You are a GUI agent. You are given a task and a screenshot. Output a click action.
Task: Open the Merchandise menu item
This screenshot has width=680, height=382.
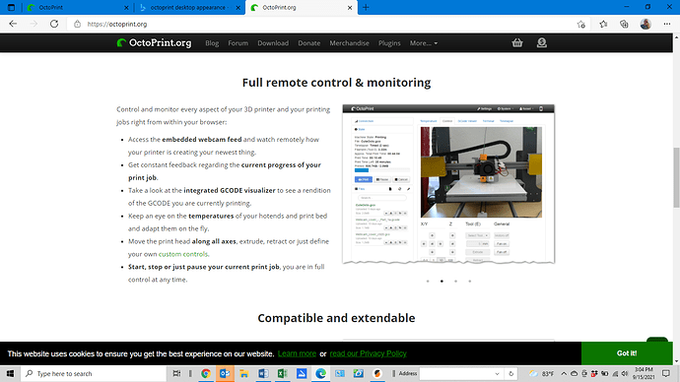click(x=349, y=43)
